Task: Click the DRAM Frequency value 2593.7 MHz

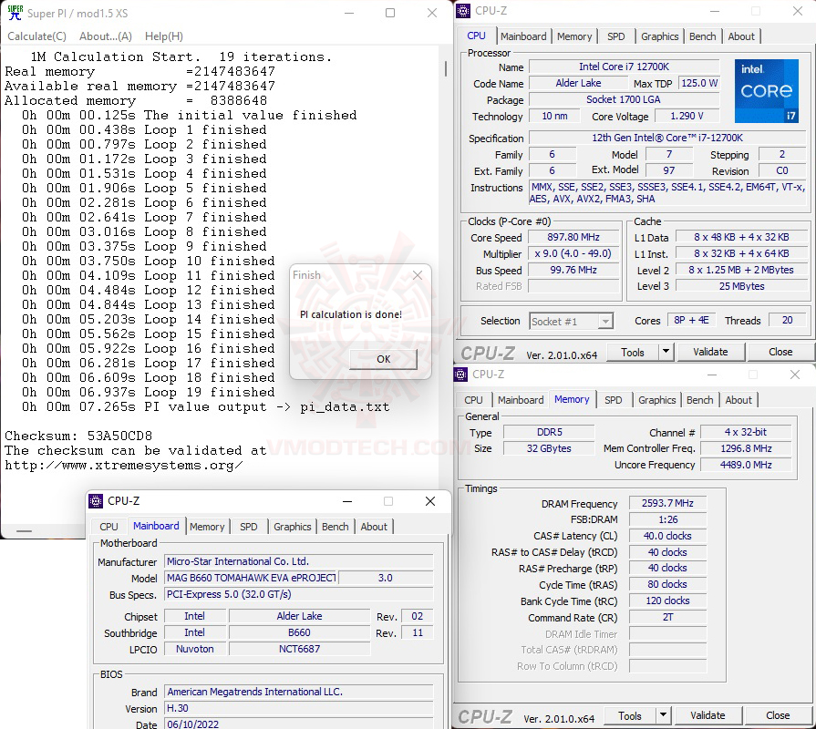Action: point(667,503)
